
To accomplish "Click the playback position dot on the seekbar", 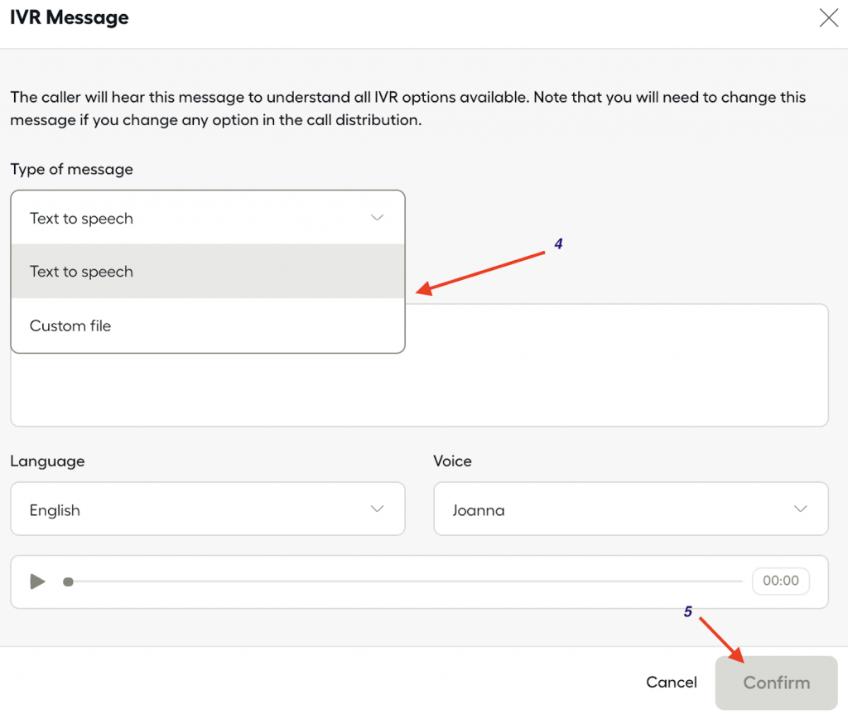I will 69,581.
